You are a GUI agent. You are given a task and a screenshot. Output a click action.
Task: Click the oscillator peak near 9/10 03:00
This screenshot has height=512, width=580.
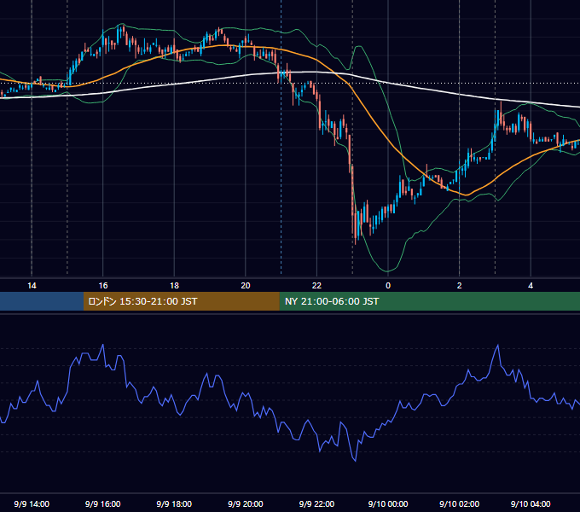[498, 346]
